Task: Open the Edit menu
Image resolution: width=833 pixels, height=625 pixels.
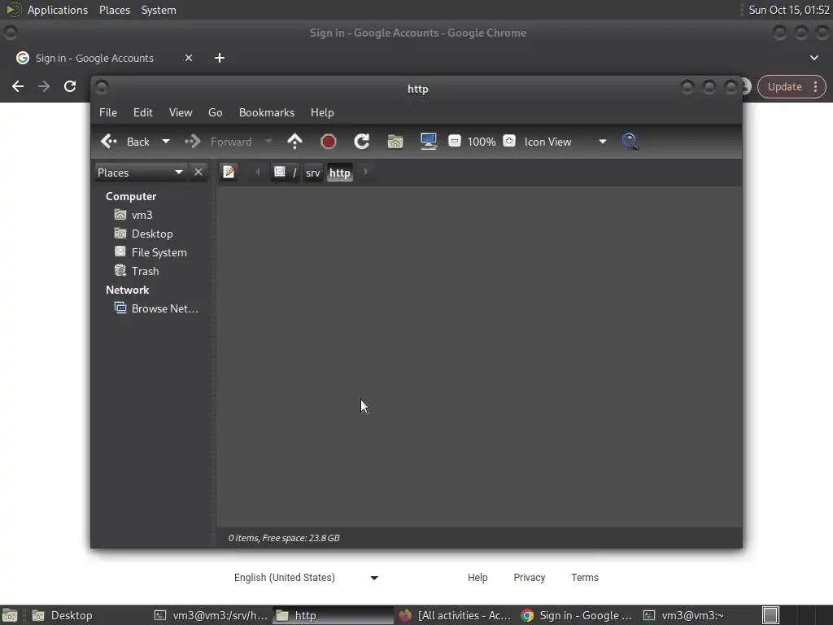Action: point(143,112)
